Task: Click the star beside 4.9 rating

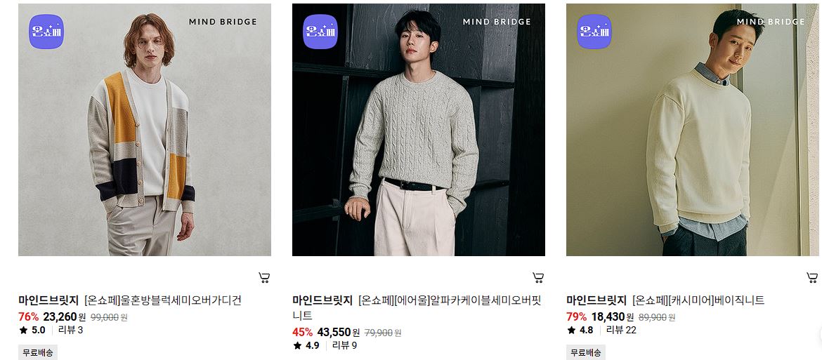Action: point(297,345)
